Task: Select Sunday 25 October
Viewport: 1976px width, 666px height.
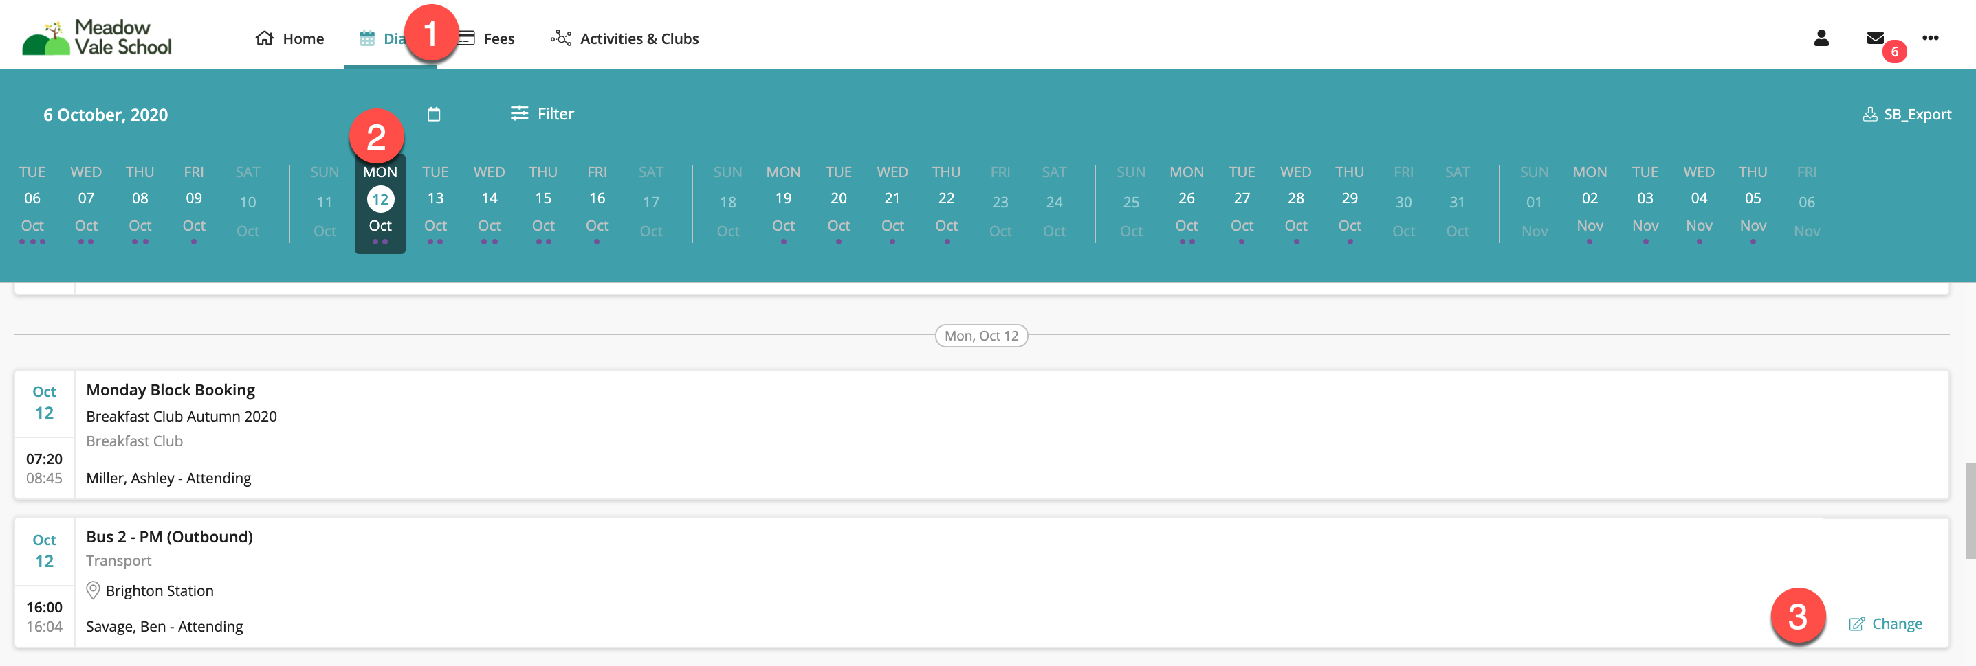Action: (x=1132, y=203)
